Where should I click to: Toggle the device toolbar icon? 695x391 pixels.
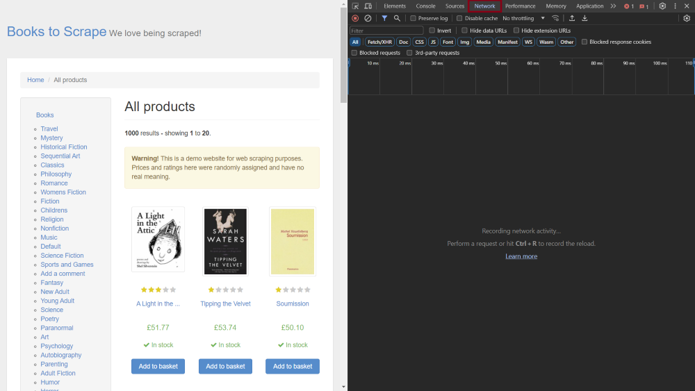click(x=368, y=6)
